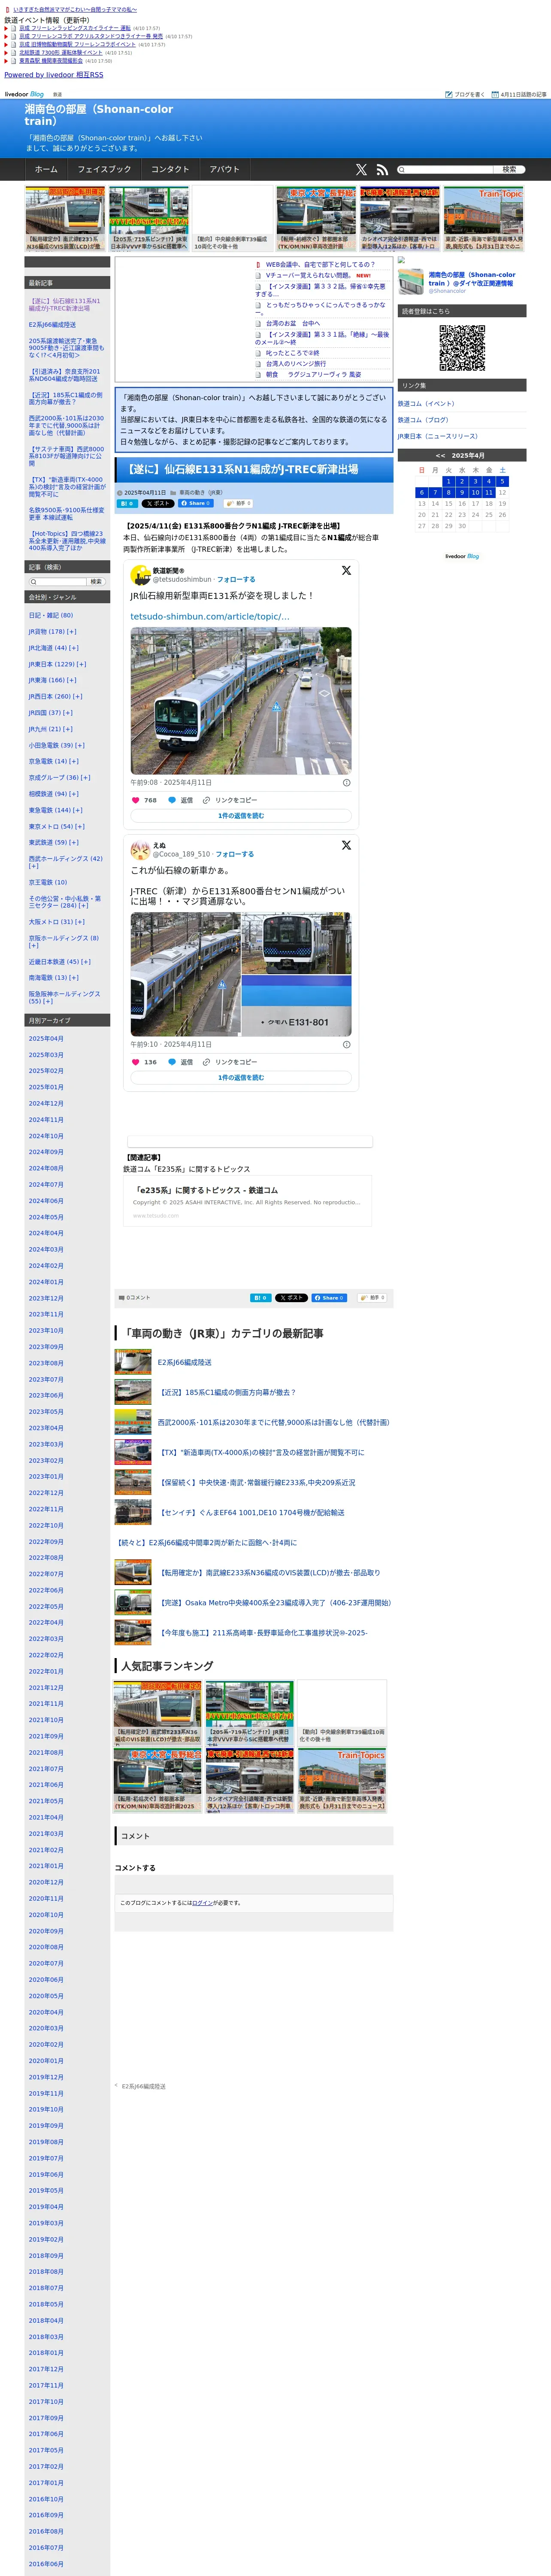Open the X (Twitter) icon in navigation bar
This screenshot has height=2576, width=551.
[x=361, y=170]
